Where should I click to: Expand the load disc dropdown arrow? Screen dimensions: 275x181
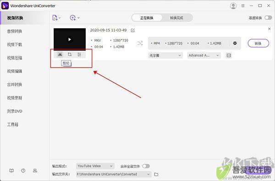(78, 18)
